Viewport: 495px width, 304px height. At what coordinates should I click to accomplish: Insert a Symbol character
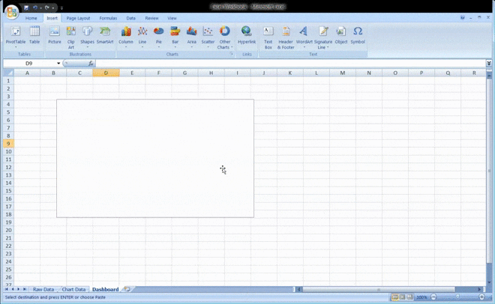coord(358,34)
